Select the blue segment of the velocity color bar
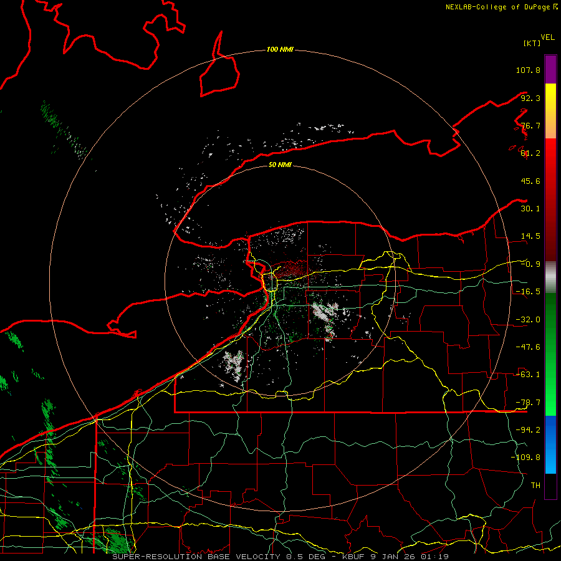The width and height of the screenshot is (561, 561). click(550, 444)
